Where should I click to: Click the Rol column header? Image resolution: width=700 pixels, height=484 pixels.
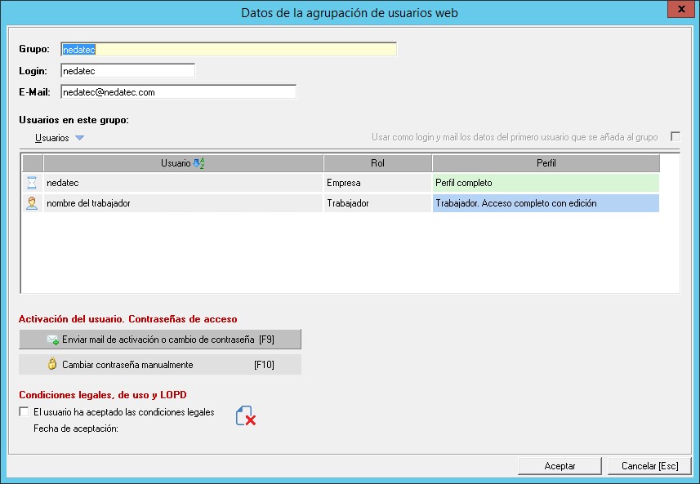[x=377, y=163]
